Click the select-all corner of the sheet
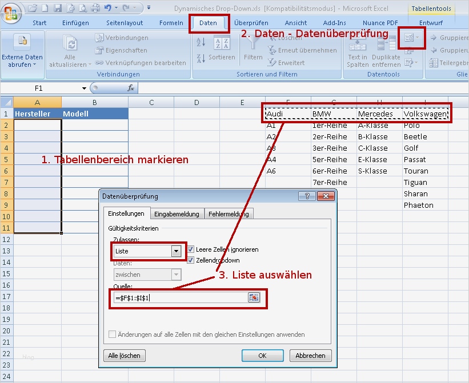This screenshot has width=469, height=383. (7, 102)
